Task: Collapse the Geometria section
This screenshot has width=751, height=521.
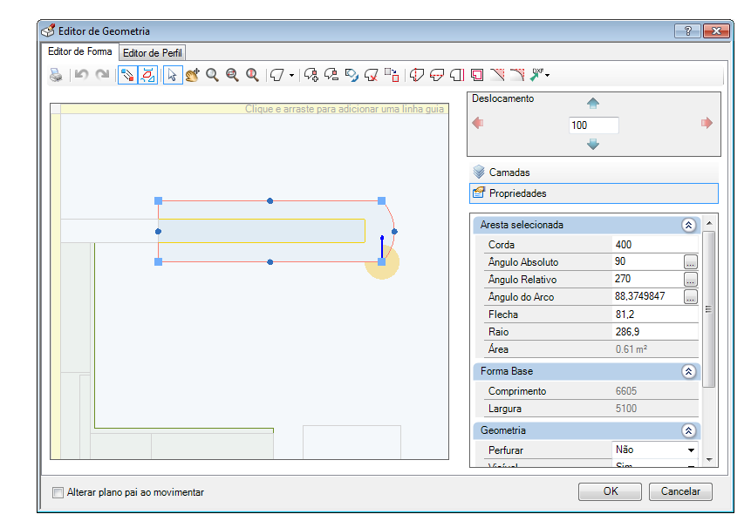Action: [x=688, y=430]
